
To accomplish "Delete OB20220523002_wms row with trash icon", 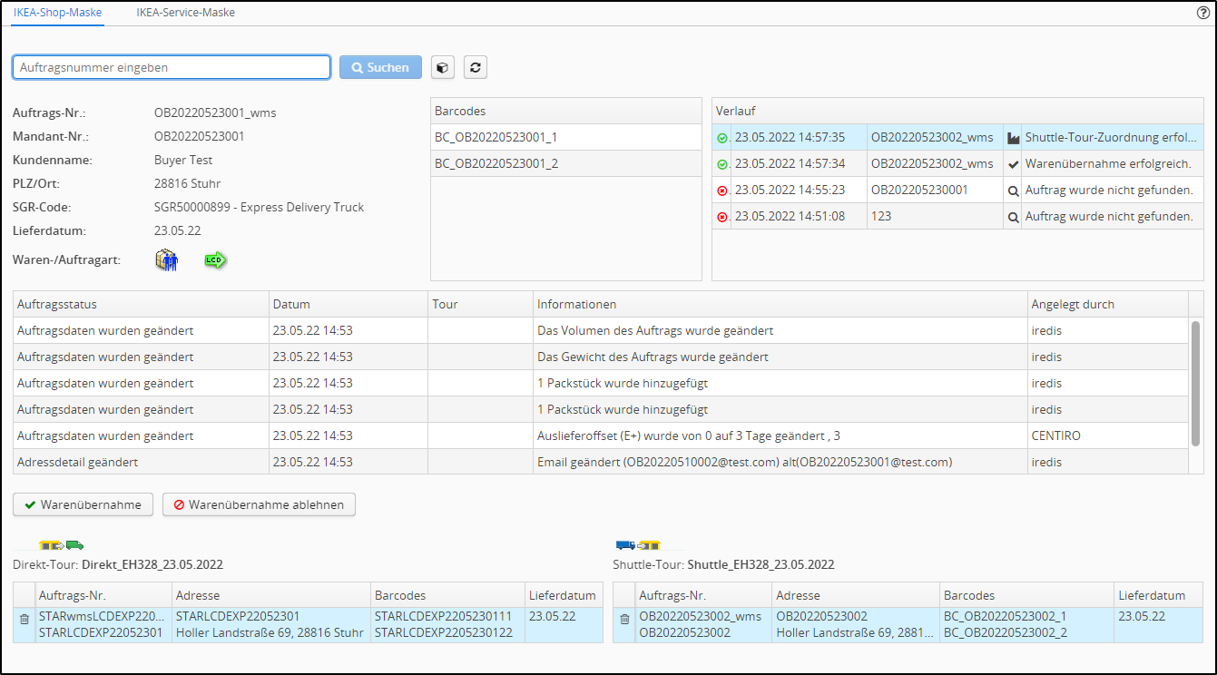I will (624, 619).
